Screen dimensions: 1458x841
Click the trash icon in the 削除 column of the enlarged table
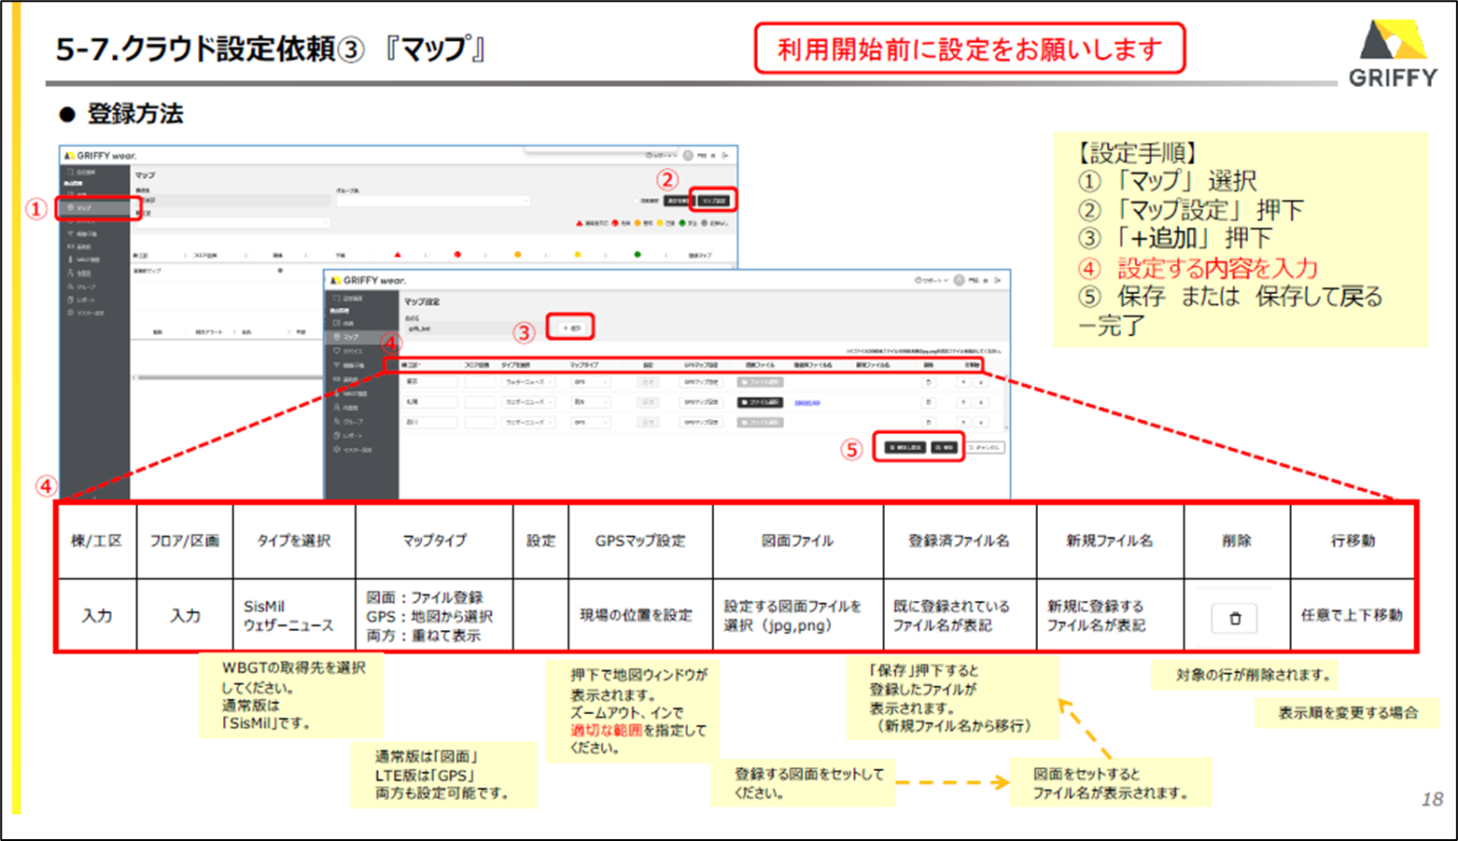click(x=1235, y=618)
